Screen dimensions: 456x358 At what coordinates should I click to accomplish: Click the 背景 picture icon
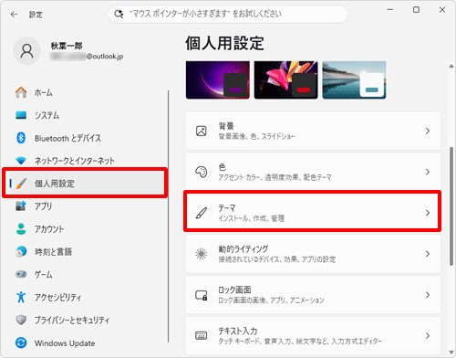click(x=202, y=131)
